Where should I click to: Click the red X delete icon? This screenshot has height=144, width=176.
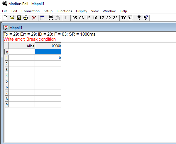coord(34,18)
